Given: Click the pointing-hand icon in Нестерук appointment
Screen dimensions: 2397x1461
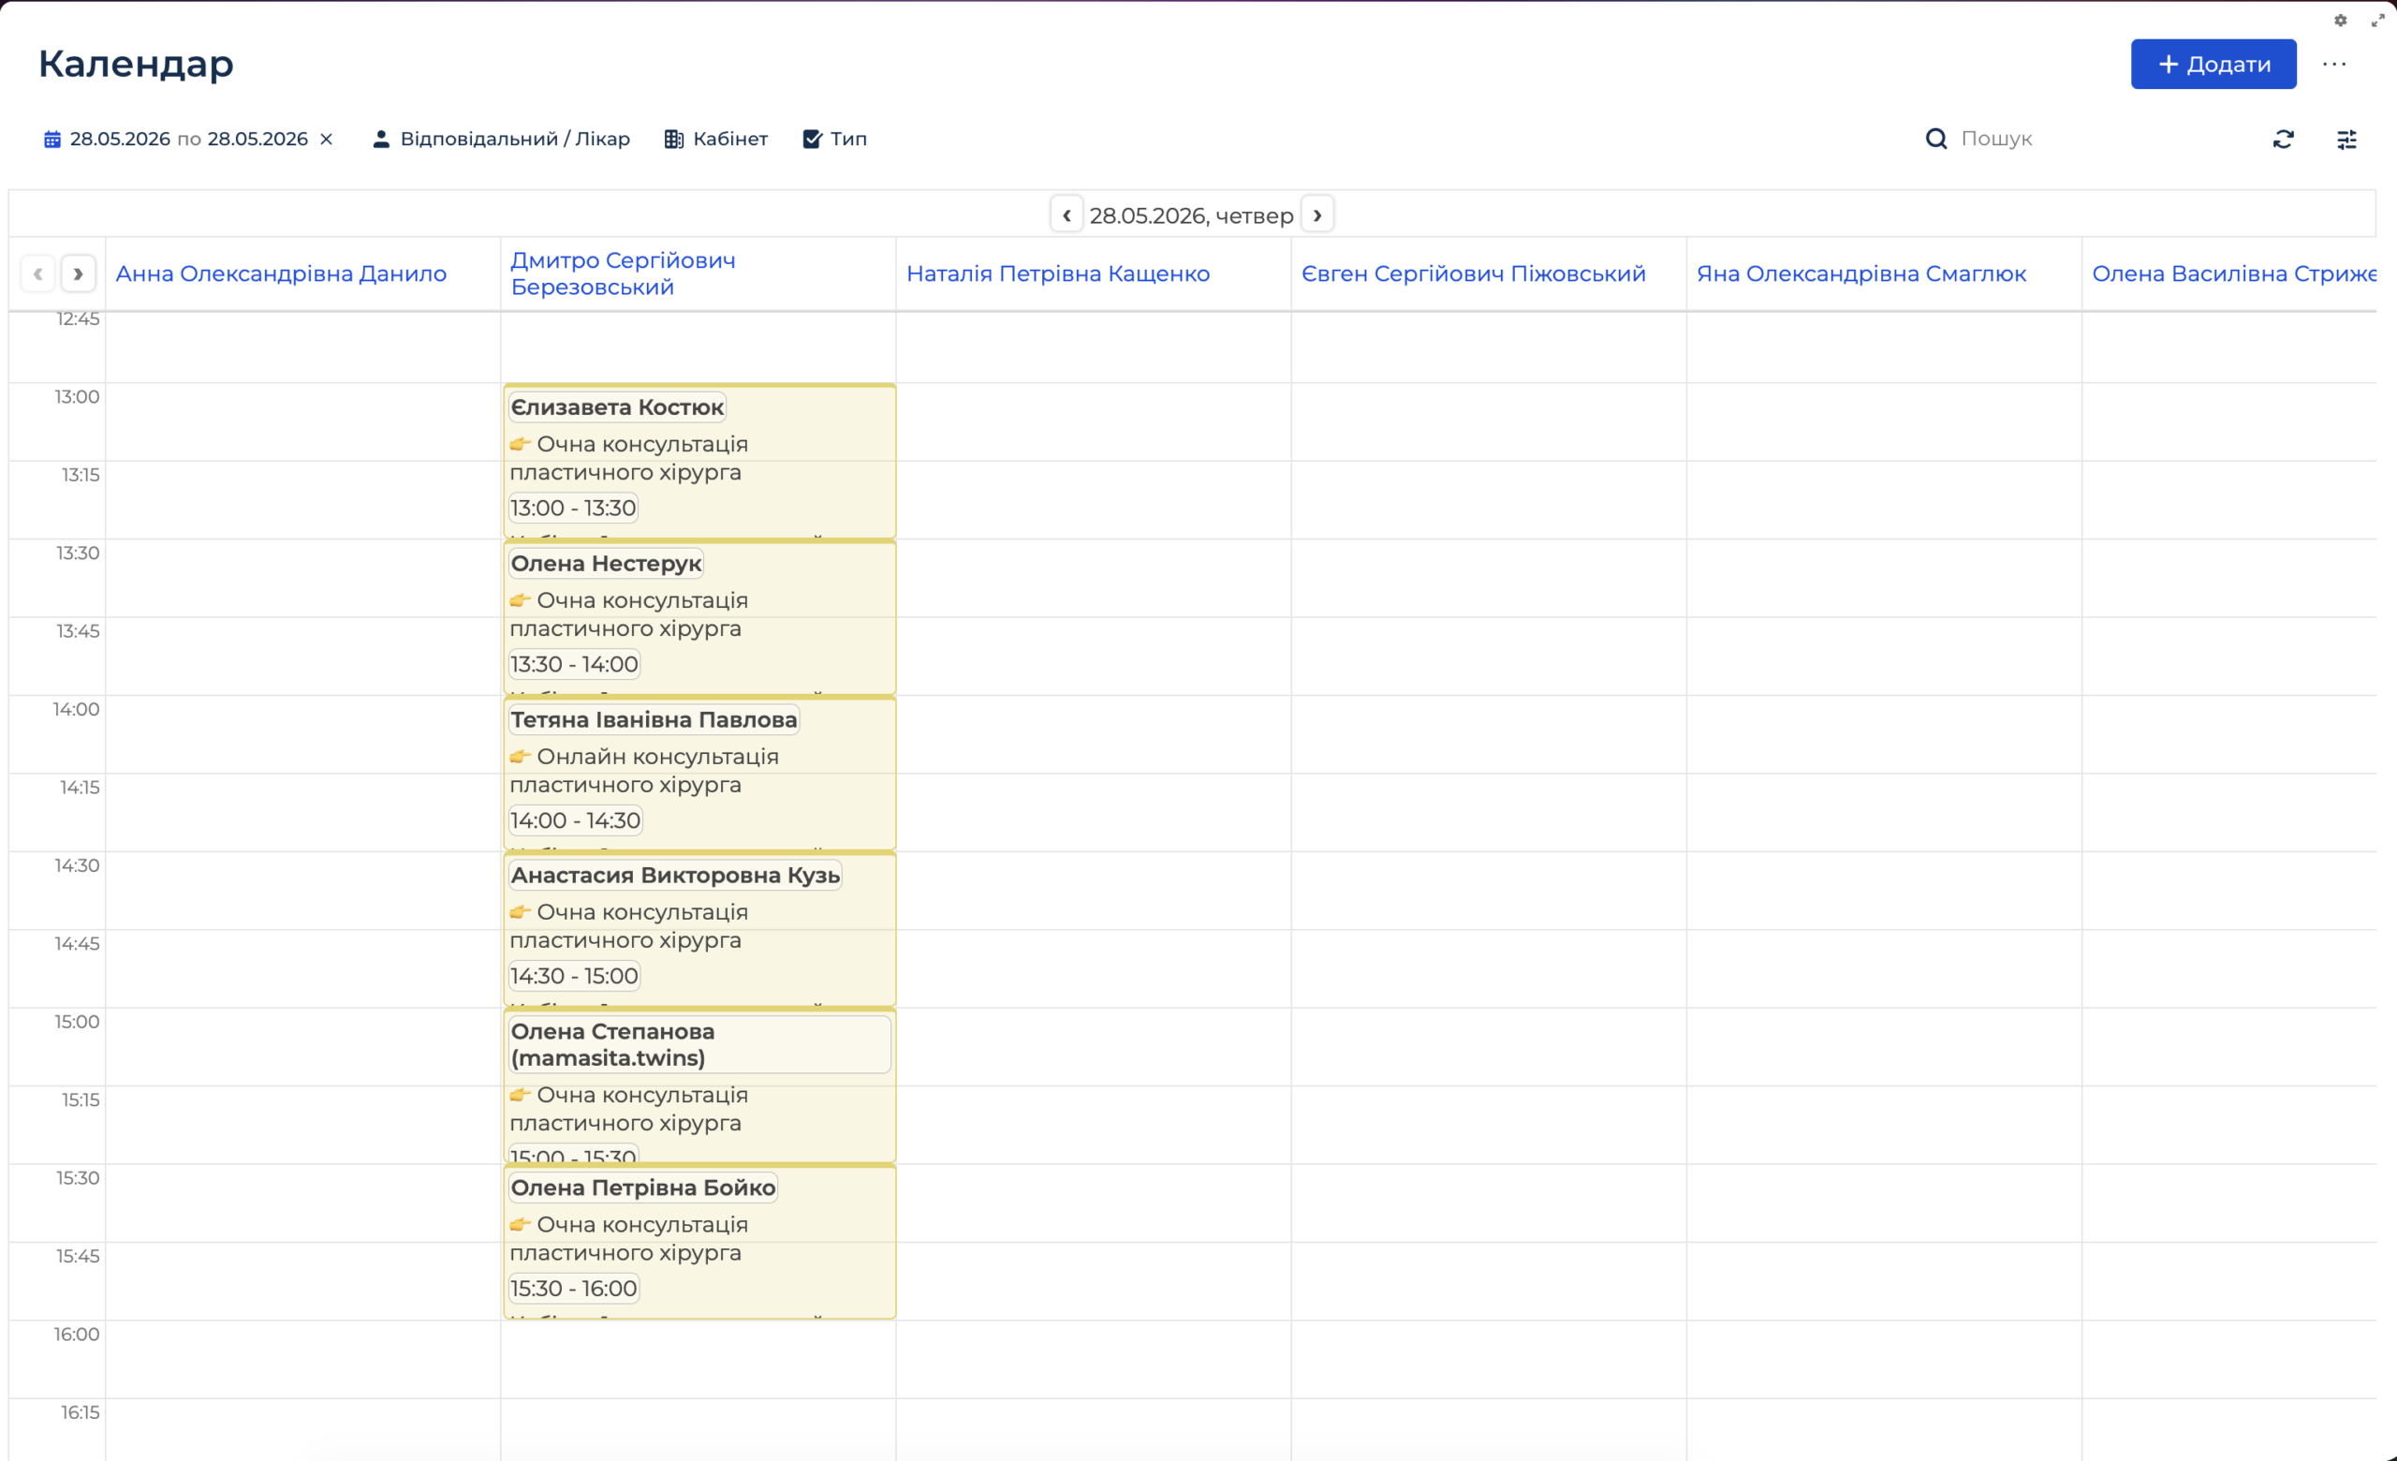Looking at the screenshot, I should point(521,601).
